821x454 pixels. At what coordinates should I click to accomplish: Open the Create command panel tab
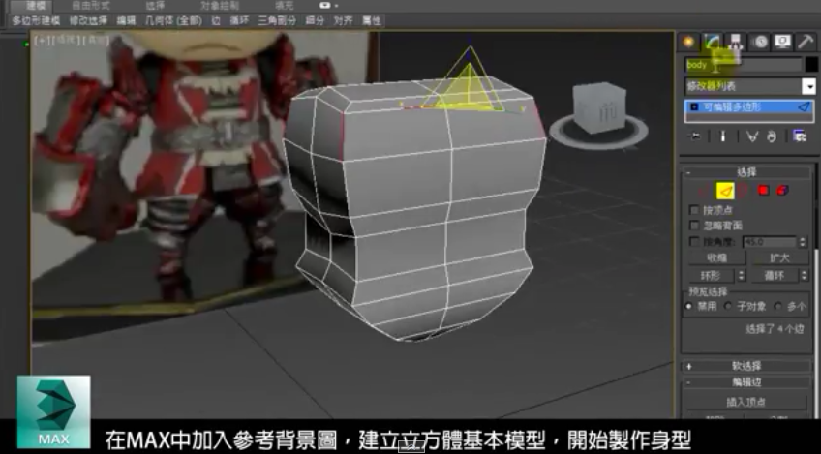[x=688, y=42]
